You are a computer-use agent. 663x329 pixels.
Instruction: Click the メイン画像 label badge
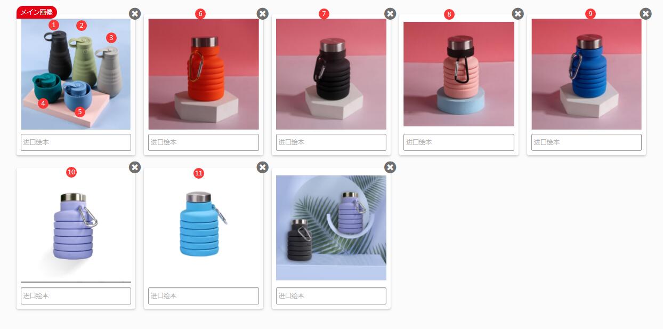[x=37, y=12]
